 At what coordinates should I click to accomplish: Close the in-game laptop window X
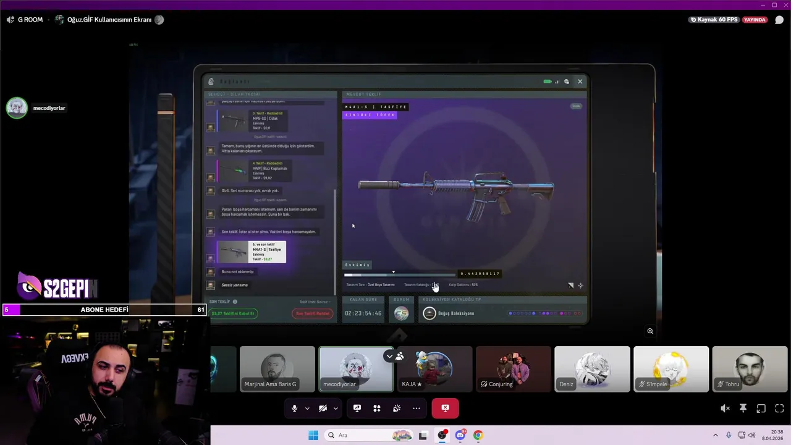click(x=580, y=82)
